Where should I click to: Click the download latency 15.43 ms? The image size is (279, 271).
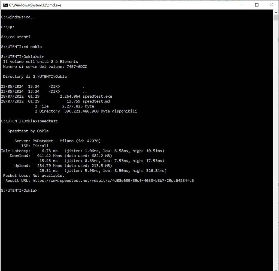(48, 161)
